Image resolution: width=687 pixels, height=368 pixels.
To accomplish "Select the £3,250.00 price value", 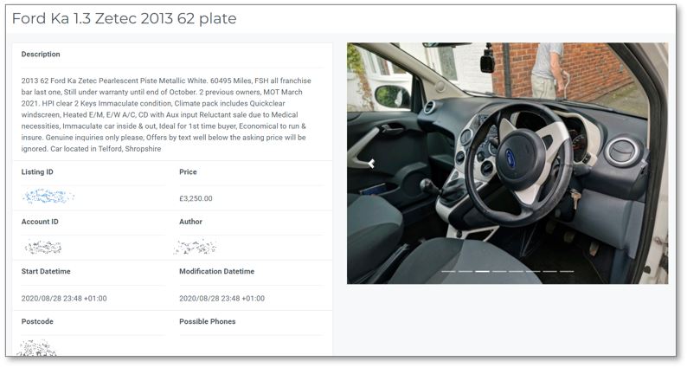I will pos(196,198).
